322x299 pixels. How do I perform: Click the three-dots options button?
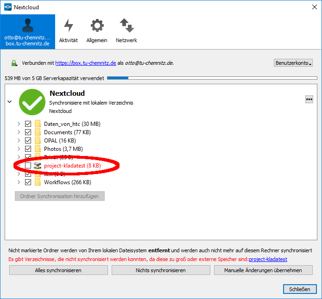click(x=309, y=99)
